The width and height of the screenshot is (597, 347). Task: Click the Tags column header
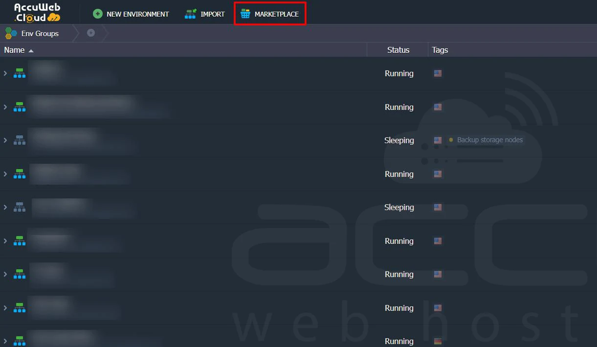click(x=440, y=50)
